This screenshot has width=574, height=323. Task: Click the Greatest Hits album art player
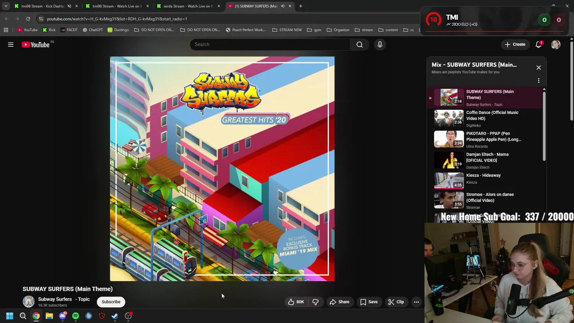point(222,169)
